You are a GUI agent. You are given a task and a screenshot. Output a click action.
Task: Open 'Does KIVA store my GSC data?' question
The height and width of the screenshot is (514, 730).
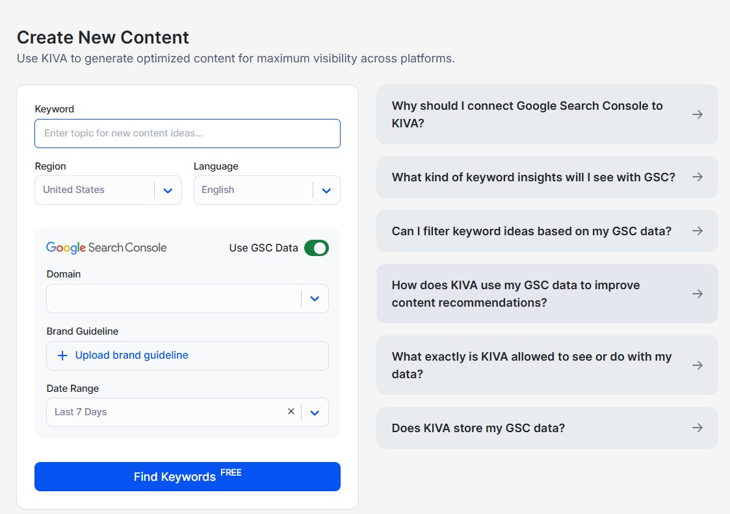click(x=547, y=428)
